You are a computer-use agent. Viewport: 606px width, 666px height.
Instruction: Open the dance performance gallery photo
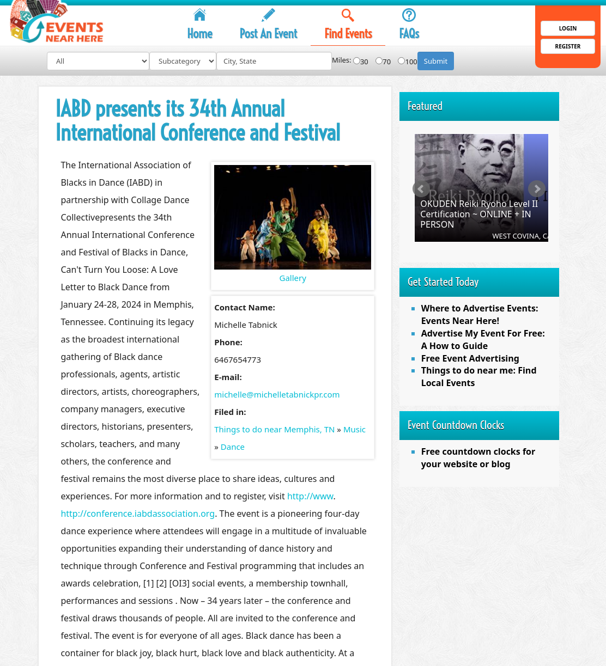tap(293, 217)
